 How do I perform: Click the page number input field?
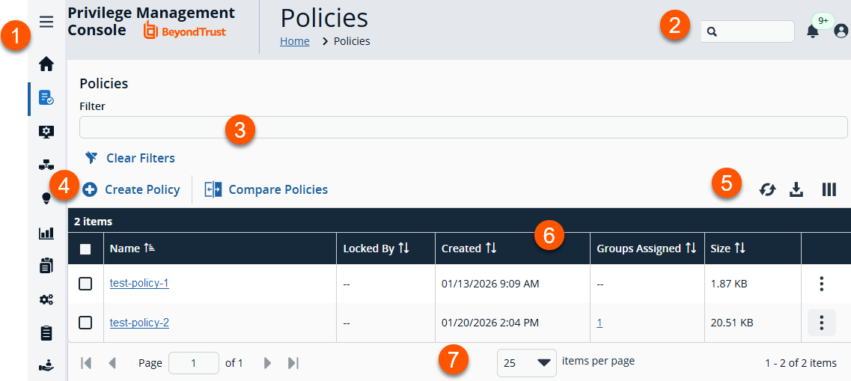[193, 363]
